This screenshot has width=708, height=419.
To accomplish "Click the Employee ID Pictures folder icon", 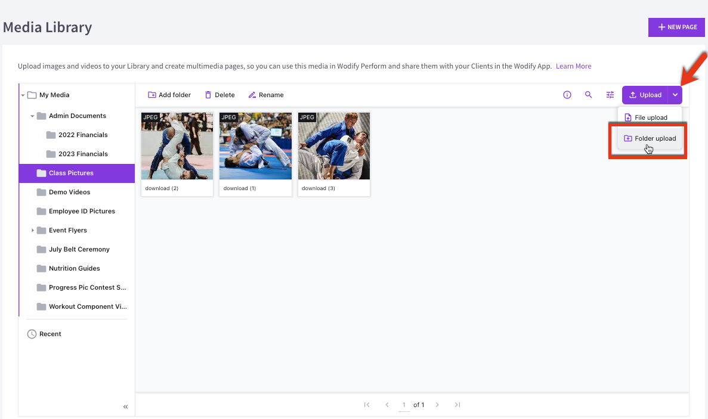I will pos(42,211).
